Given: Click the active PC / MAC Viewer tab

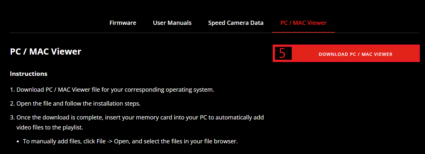Looking at the screenshot, I should (x=303, y=23).
